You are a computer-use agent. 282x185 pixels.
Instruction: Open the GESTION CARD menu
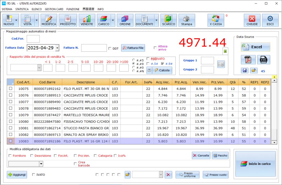pyautogui.click(x=54, y=9)
